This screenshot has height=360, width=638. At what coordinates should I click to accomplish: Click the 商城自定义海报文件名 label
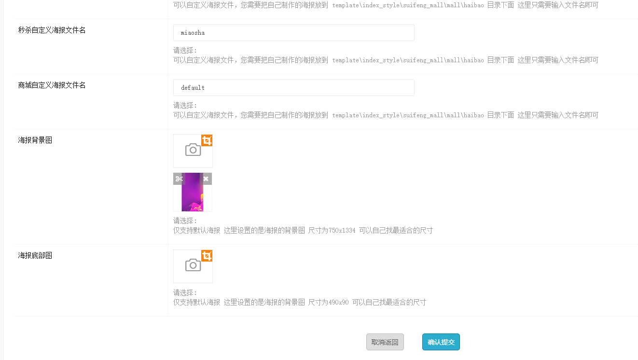coord(52,85)
